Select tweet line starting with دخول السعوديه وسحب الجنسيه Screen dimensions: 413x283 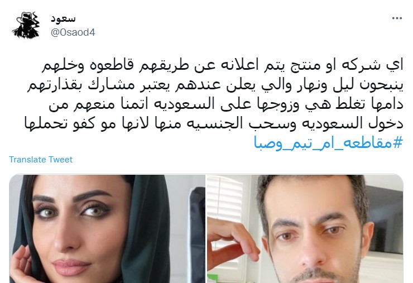pos(214,123)
